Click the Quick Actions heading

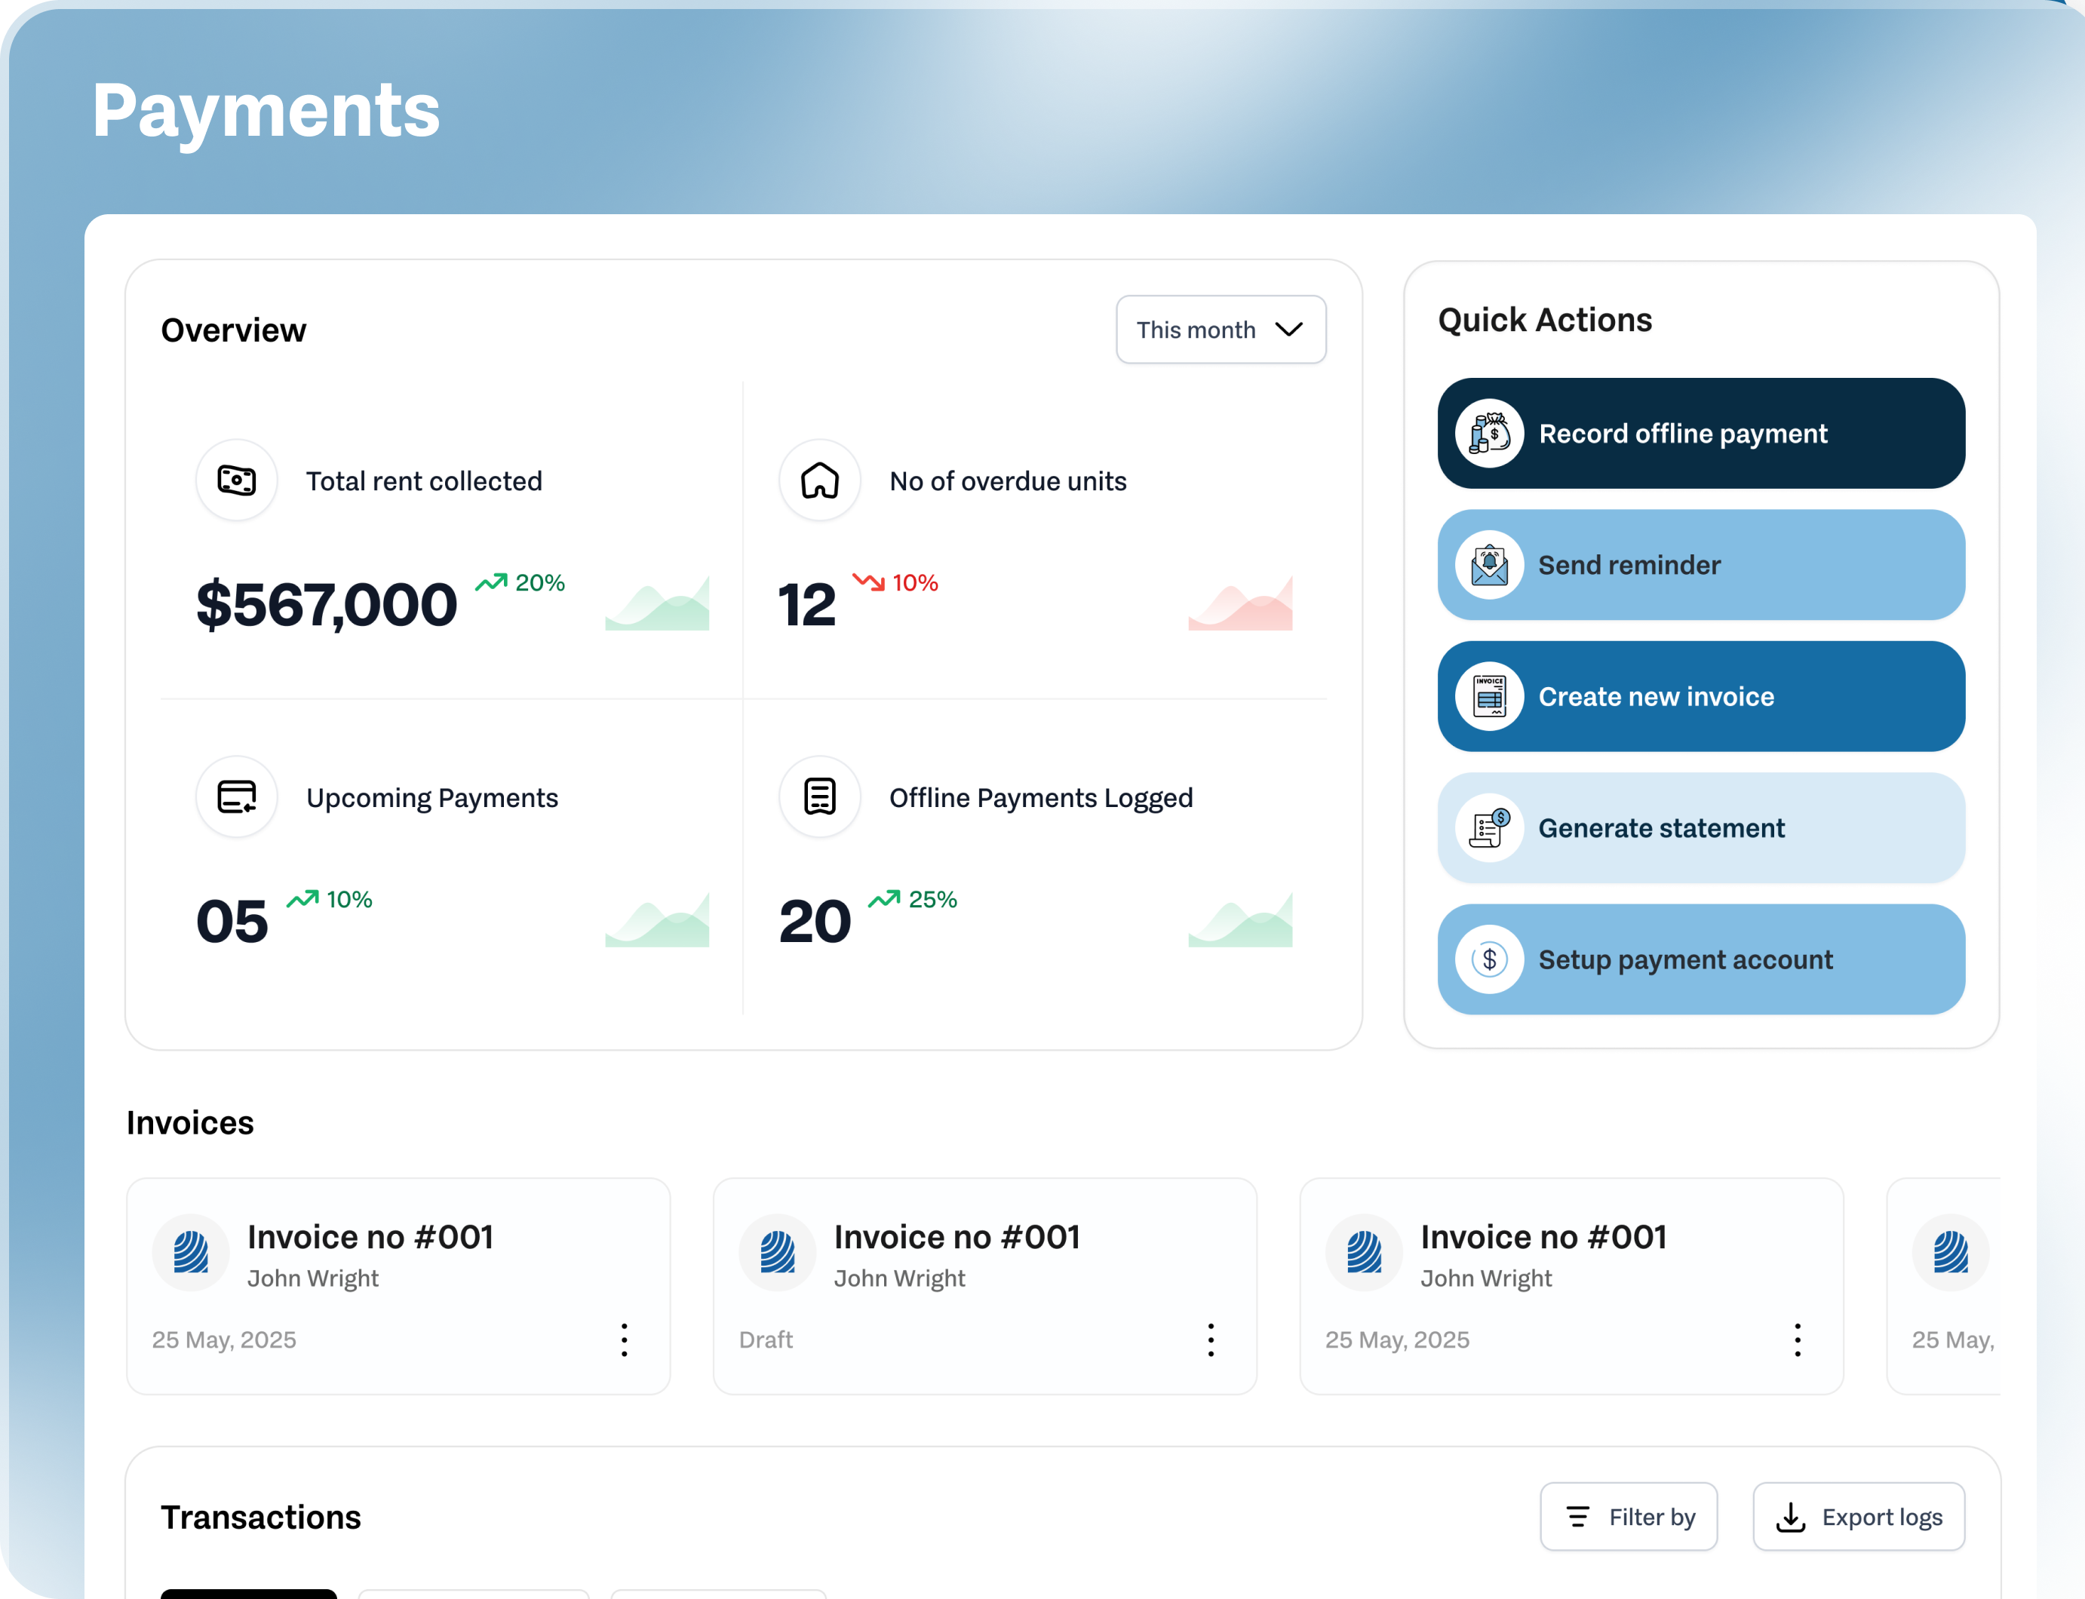1544,320
